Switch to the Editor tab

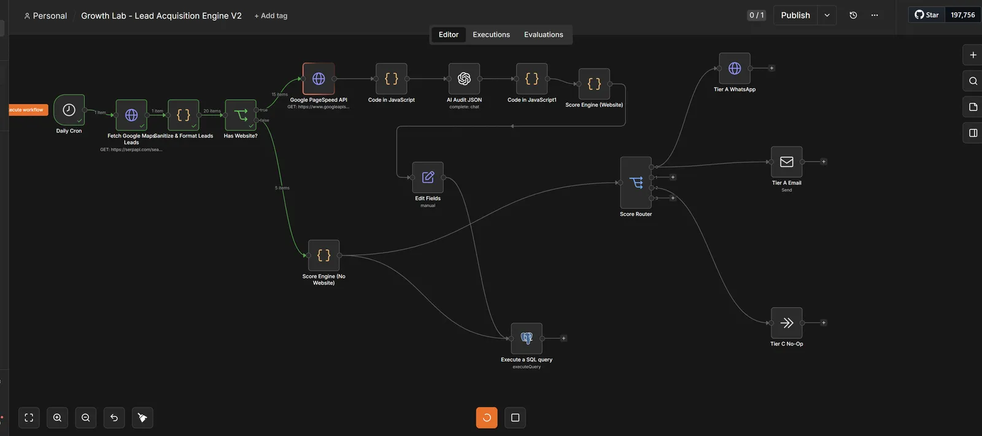pyautogui.click(x=449, y=34)
